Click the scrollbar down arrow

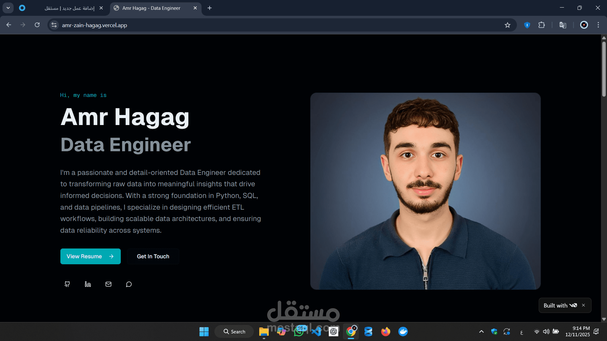click(x=604, y=319)
